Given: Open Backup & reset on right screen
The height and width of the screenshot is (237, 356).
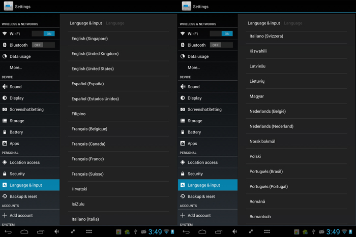Looking at the screenshot, I should tap(207, 196).
